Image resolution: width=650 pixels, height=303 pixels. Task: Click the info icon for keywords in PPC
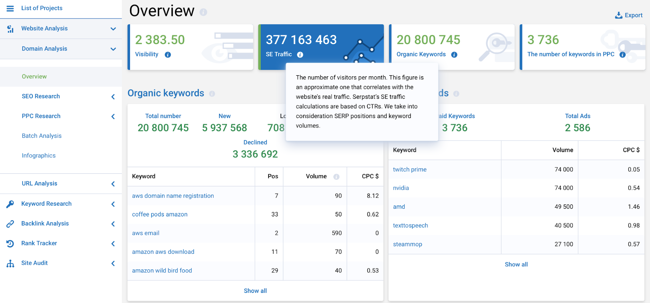coord(622,55)
